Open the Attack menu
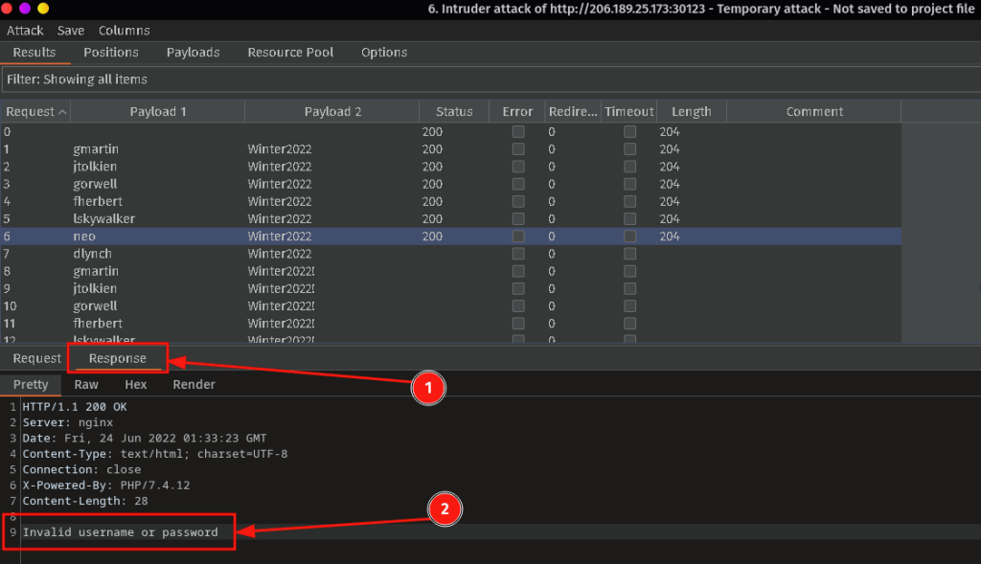981x564 pixels. pos(25,31)
